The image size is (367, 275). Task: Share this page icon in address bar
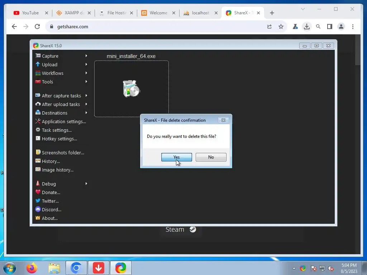[x=270, y=26]
